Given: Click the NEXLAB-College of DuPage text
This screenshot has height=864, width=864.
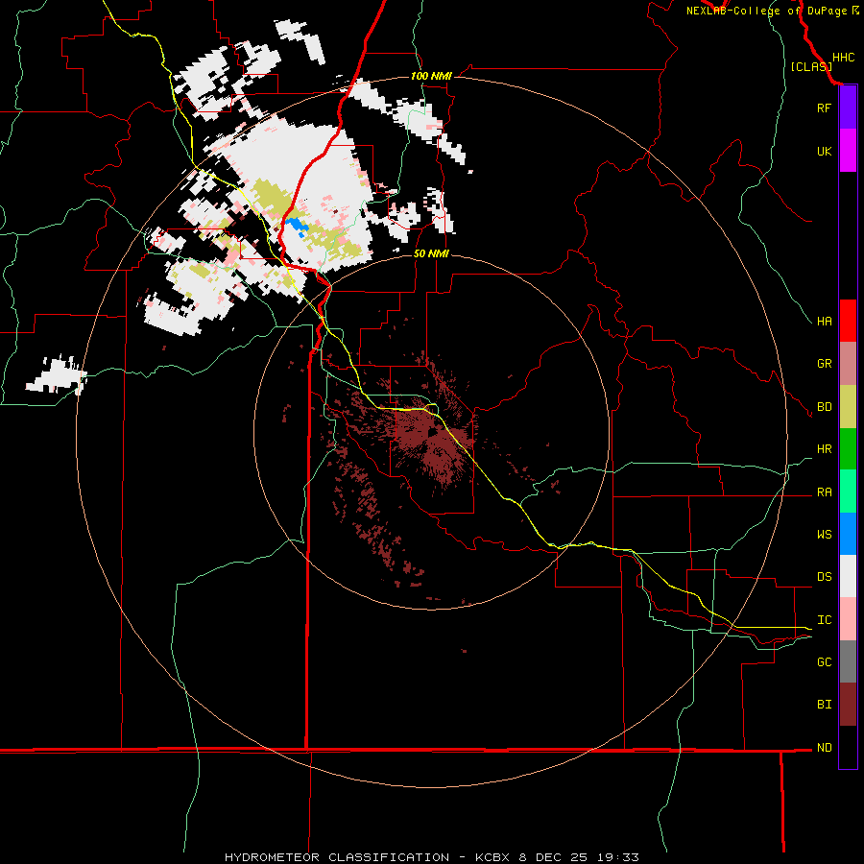Looking at the screenshot, I should [766, 11].
